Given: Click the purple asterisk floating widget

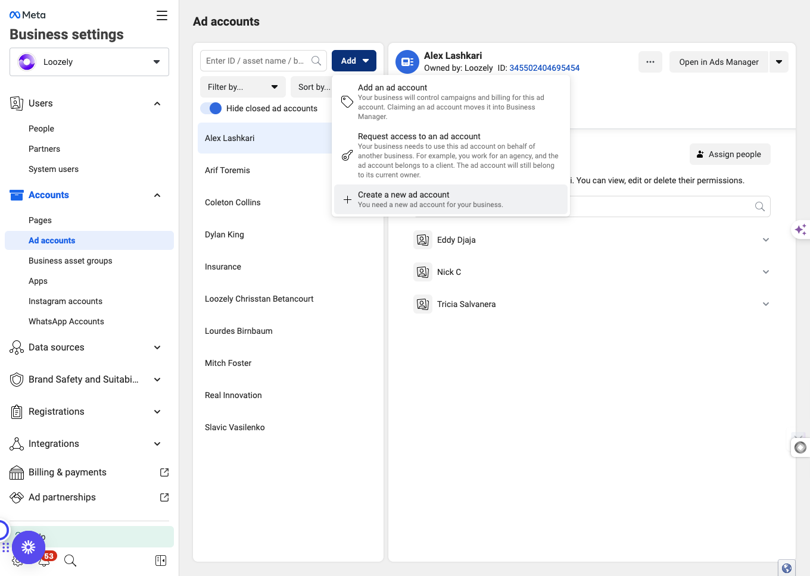Looking at the screenshot, I should point(29,547).
